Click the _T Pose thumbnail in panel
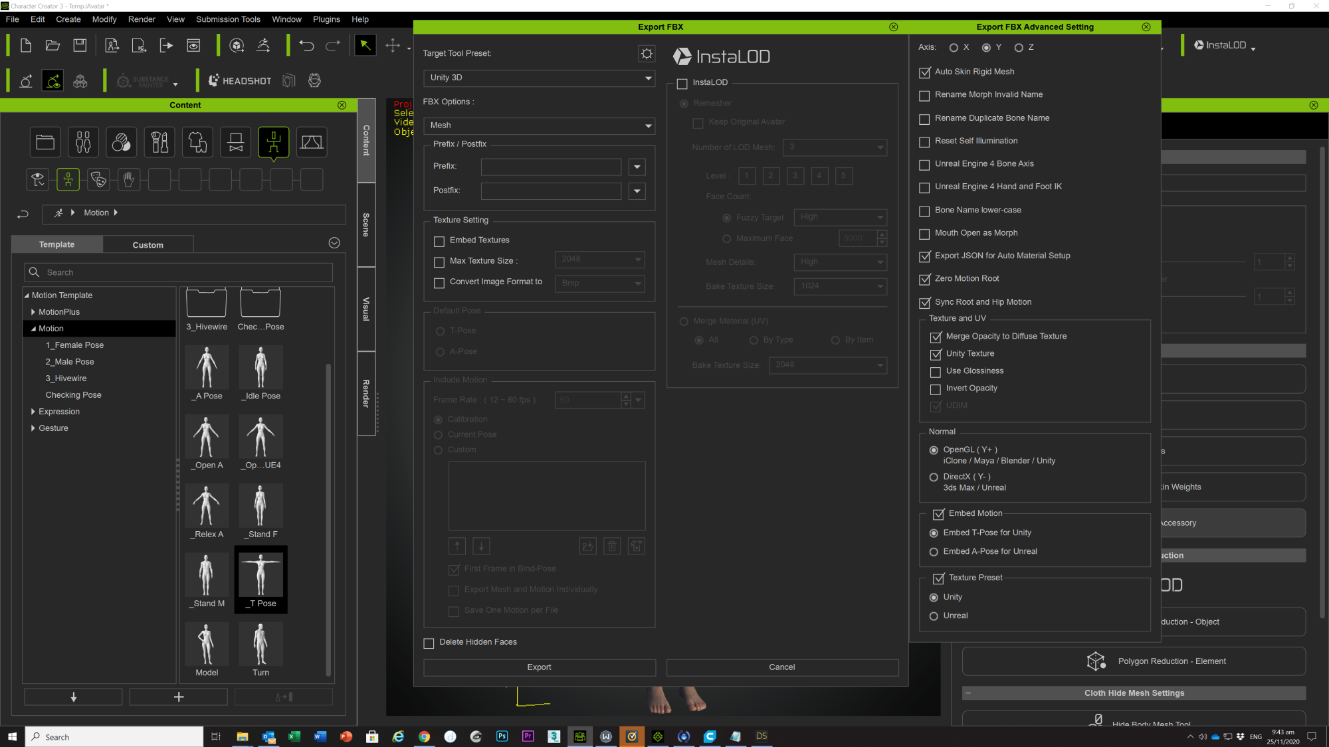 tap(260, 578)
